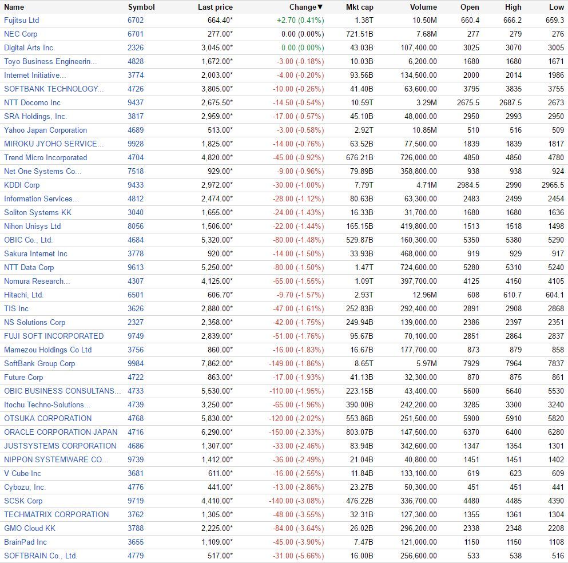Select Fujitsu change value +2.70 (0.41%)

[300, 20]
